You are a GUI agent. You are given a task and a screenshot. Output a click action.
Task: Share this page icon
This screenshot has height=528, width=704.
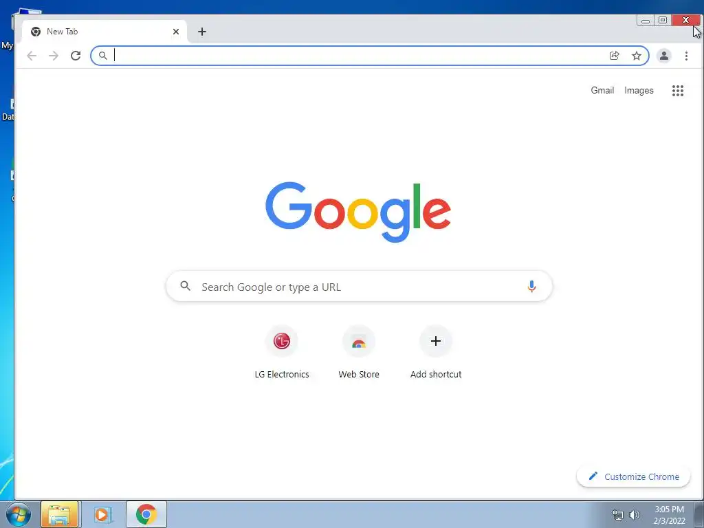pyautogui.click(x=614, y=56)
